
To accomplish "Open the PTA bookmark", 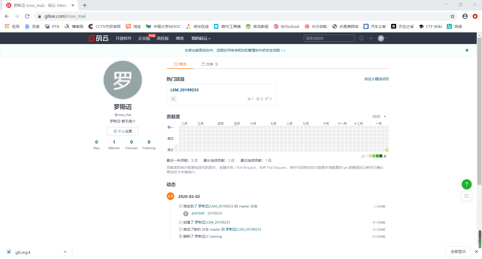I will click(x=52, y=26).
